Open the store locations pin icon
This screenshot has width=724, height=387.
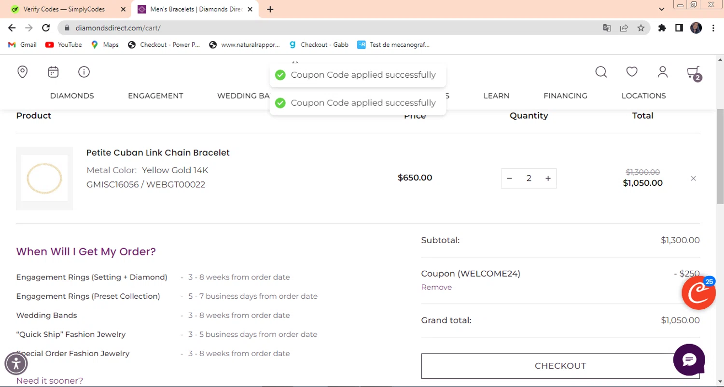[x=22, y=72]
